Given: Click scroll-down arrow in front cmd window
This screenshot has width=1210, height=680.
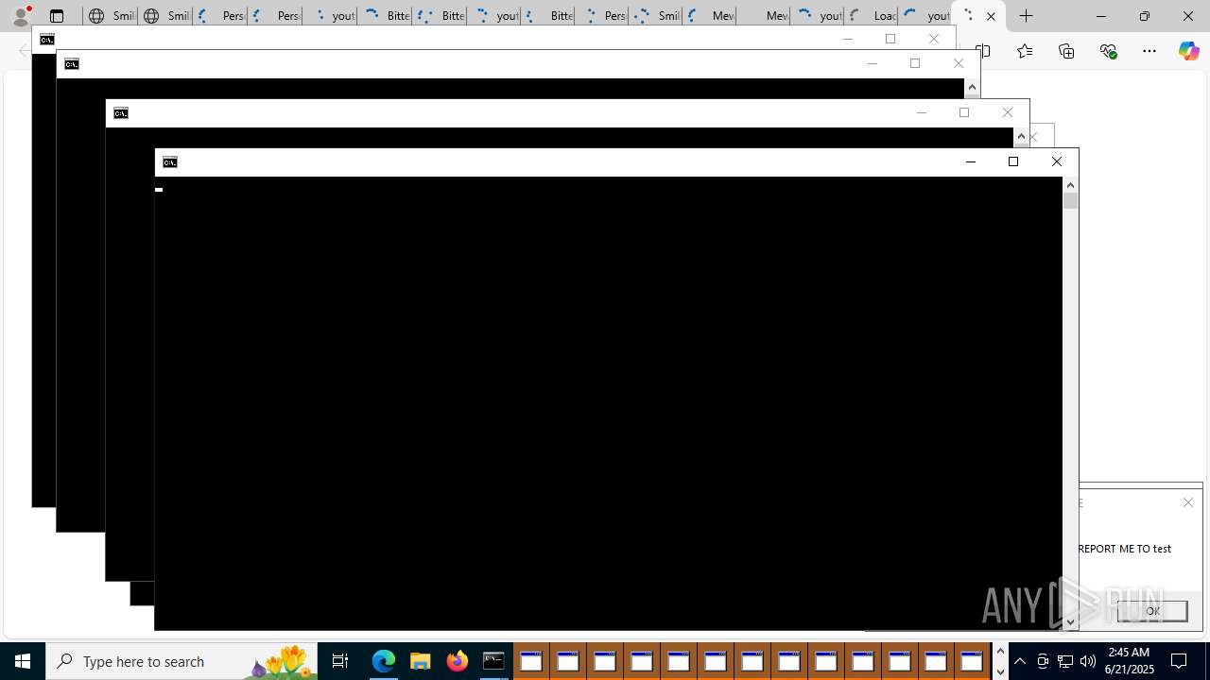Looking at the screenshot, I should [x=1070, y=622].
